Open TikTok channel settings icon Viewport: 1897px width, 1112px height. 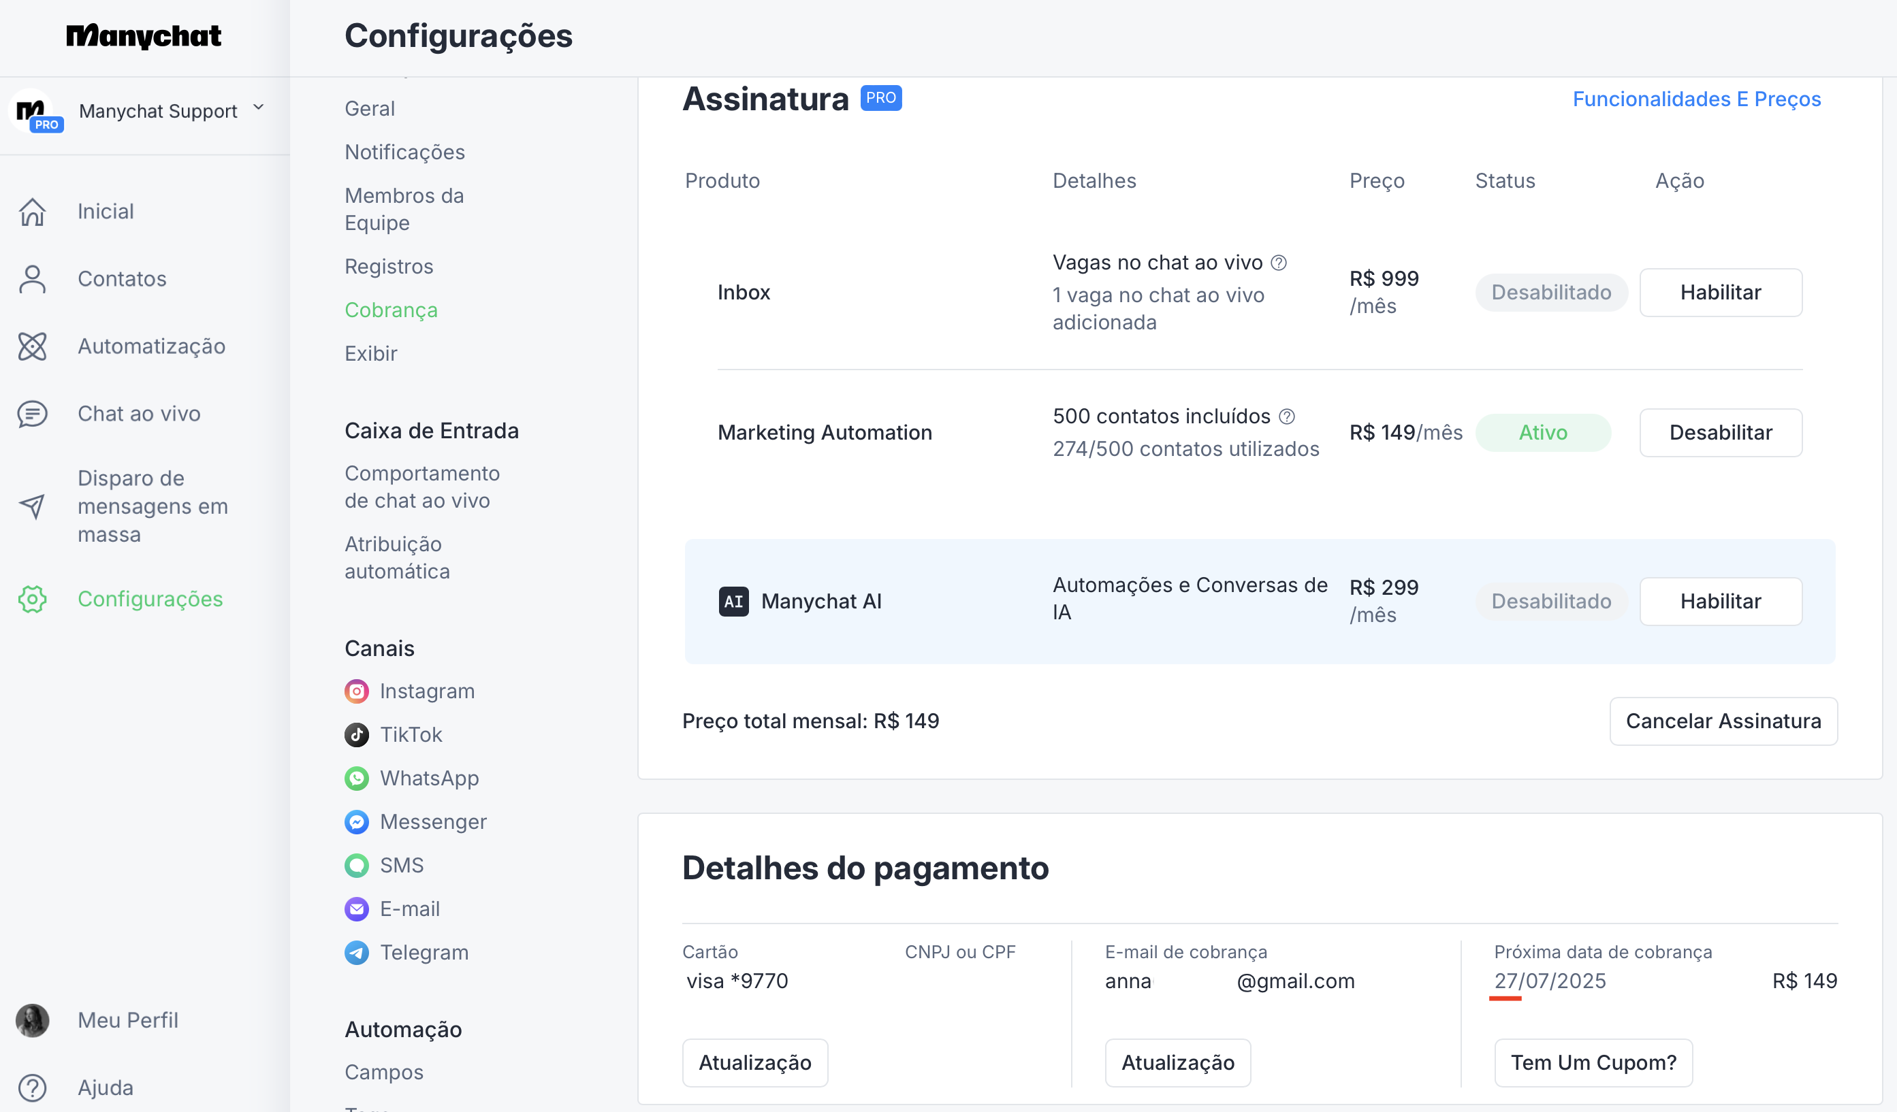point(357,734)
